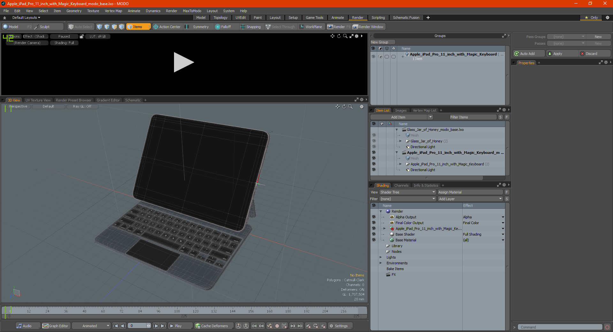Image resolution: width=613 pixels, height=332 pixels.
Task: Go to last frame
Action: tap(163, 326)
